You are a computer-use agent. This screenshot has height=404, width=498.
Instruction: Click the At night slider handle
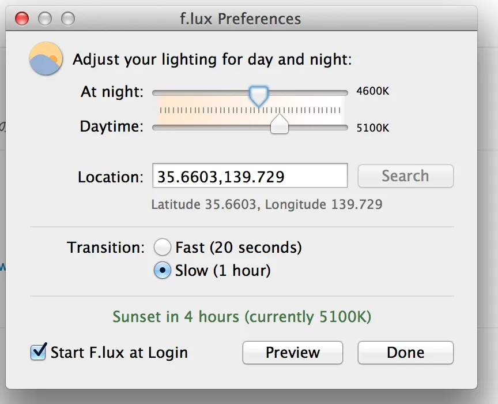258,96
